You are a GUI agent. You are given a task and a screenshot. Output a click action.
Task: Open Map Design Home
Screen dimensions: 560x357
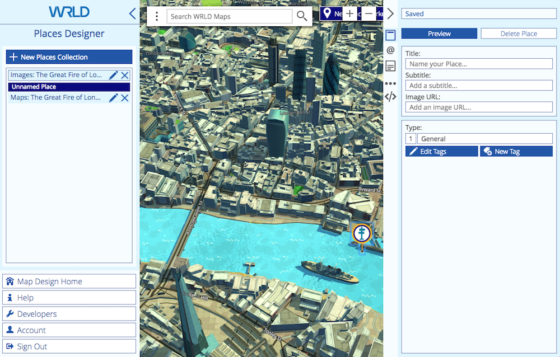coord(69,281)
